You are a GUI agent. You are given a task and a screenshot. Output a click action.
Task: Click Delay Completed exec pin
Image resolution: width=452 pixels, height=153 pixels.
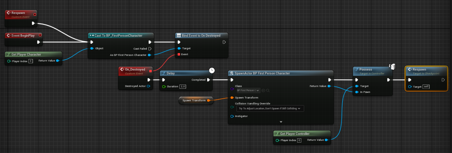pos(208,80)
